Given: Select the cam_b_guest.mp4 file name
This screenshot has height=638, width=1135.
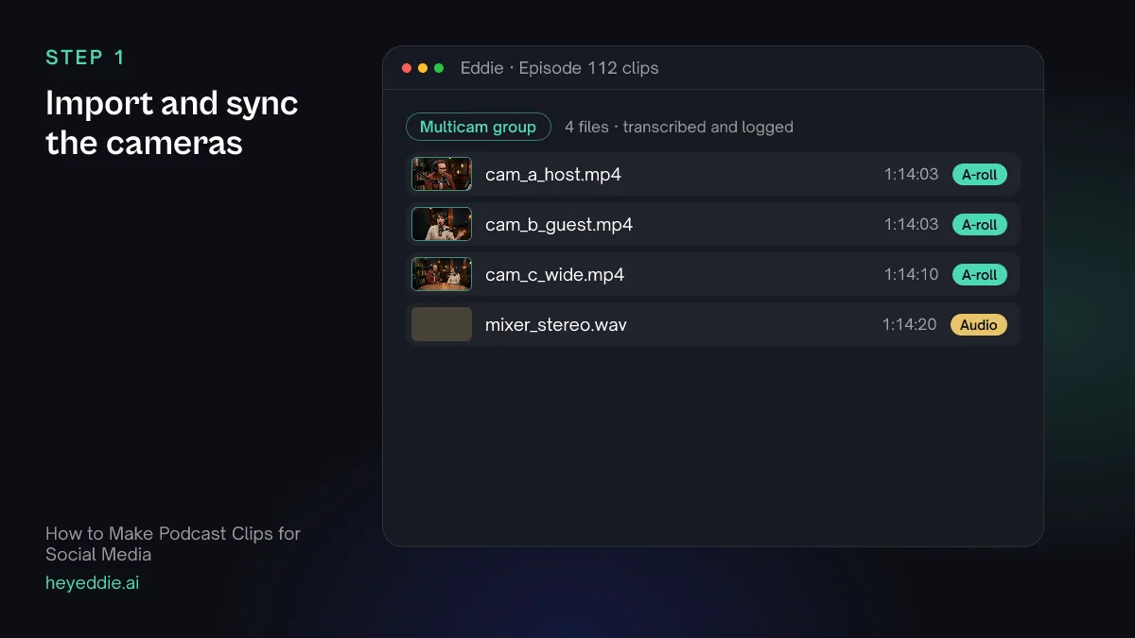Looking at the screenshot, I should pos(559,225).
